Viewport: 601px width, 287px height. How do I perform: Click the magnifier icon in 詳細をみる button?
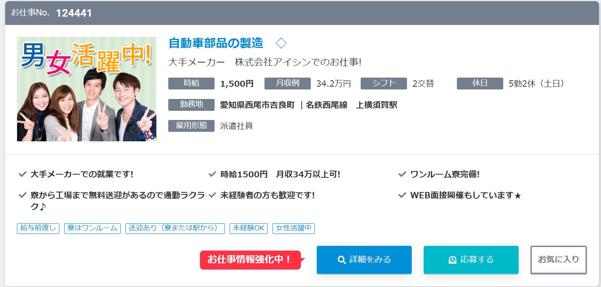342,260
